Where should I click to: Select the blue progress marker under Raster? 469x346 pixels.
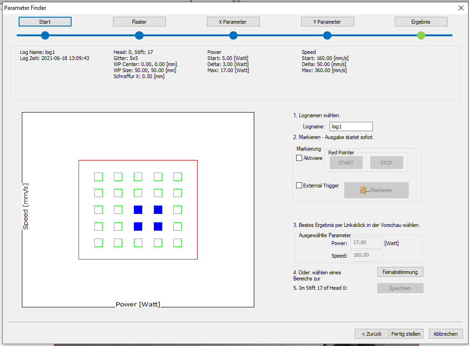point(139,35)
